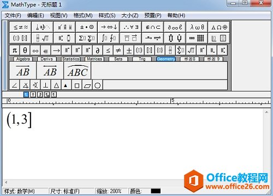Open the 预置(P) menu
Screen dimensions: 273x196
[x=153, y=15]
